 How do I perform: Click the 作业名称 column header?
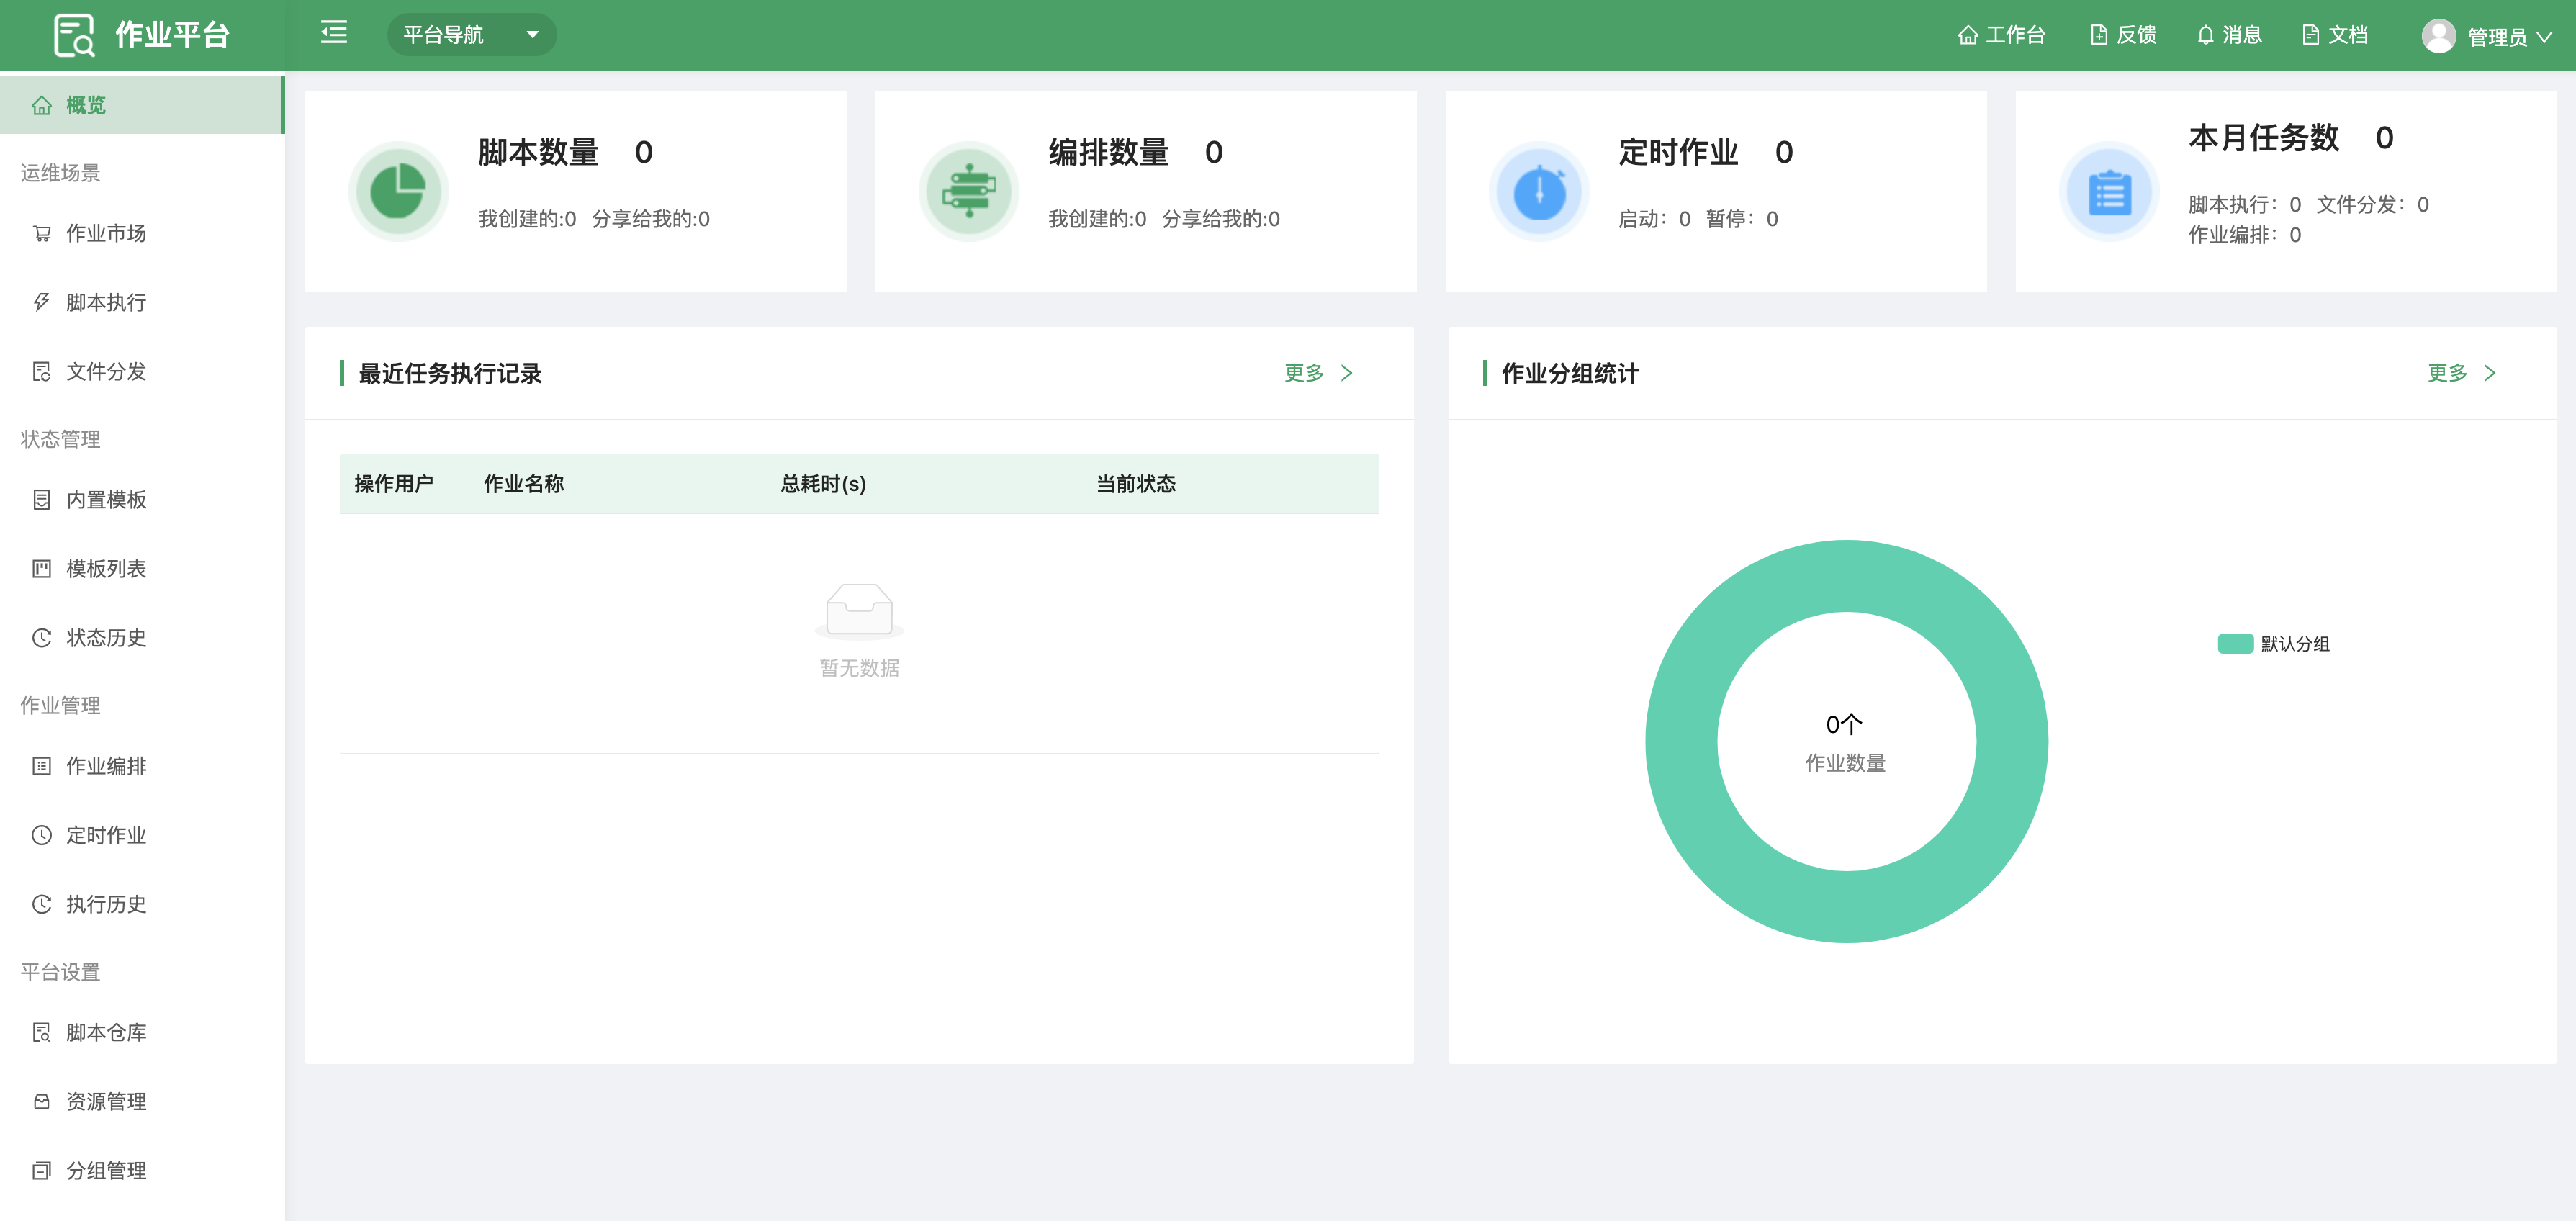coord(524,484)
